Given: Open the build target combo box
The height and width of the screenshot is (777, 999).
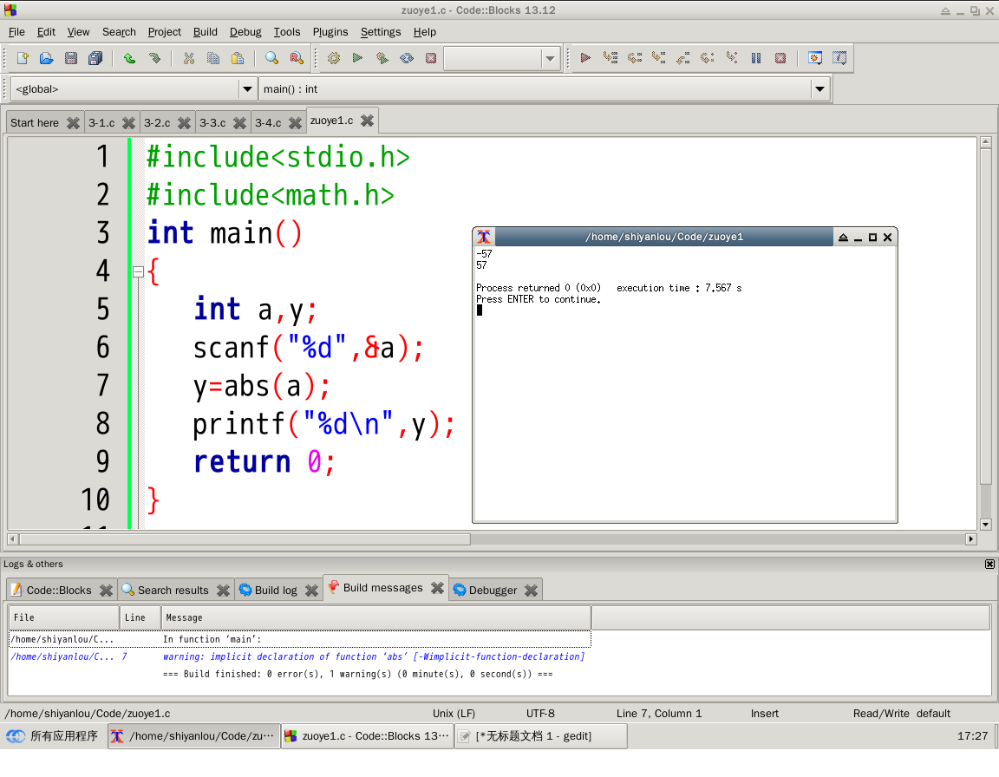Looking at the screenshot, I should coord(550,59).
